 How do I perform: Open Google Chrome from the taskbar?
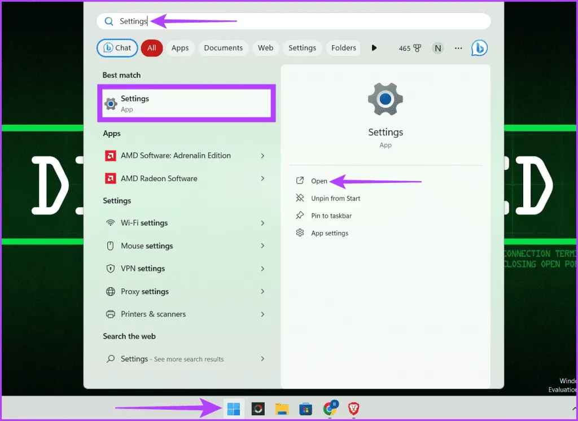coord(330,409)
